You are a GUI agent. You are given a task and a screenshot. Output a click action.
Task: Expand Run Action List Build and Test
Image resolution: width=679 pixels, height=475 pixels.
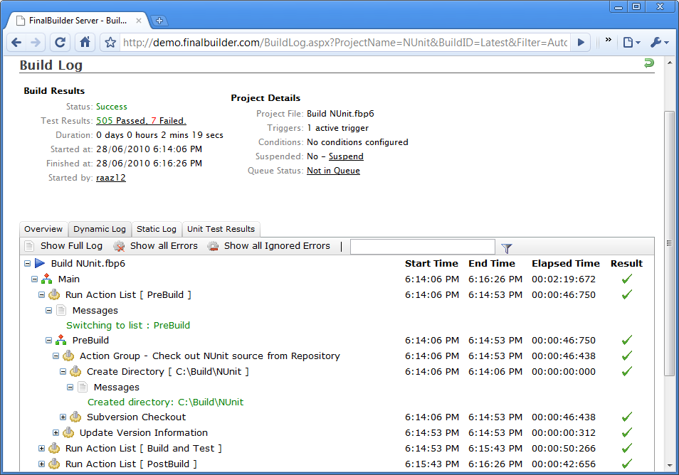(x=41, y=449)
